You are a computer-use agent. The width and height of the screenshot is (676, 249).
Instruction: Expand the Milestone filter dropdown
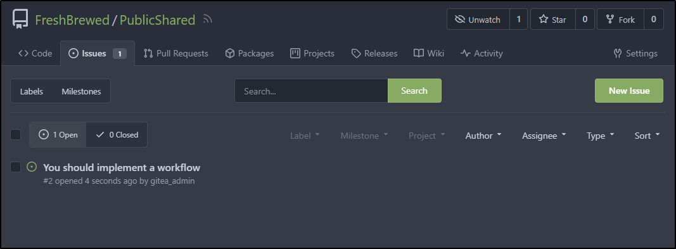[364, 136]
